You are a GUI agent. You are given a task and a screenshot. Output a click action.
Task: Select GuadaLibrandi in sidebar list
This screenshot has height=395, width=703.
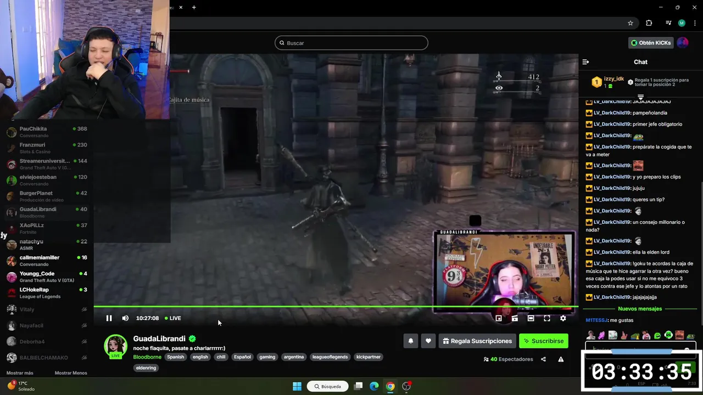47,212
